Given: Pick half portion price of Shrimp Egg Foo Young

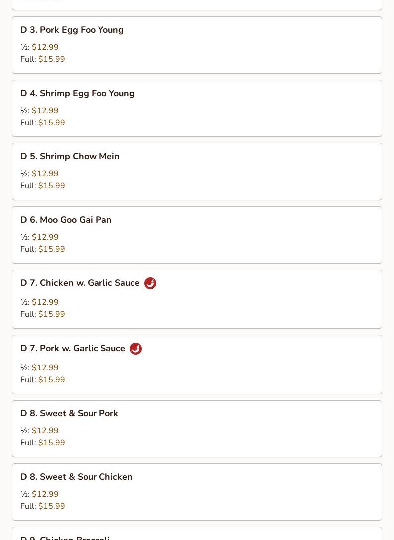Looking at the screenshot, I should 45,110.
